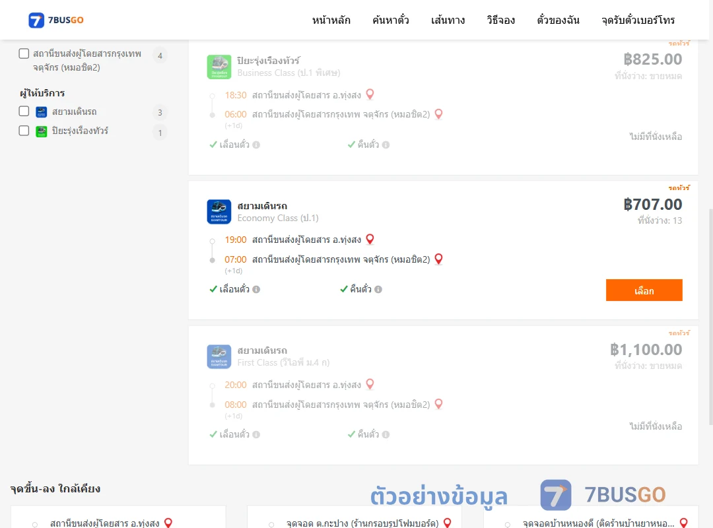Check the สยามเดินรถ operator filter checkbox

pyautogui.click(x=24, y=112)
